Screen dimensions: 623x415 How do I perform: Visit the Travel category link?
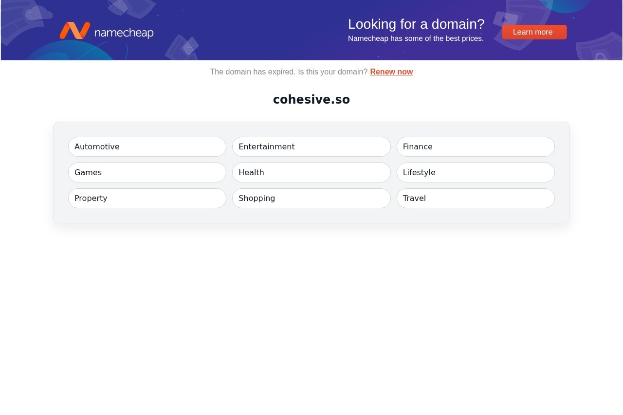click(x=475, y=198)
